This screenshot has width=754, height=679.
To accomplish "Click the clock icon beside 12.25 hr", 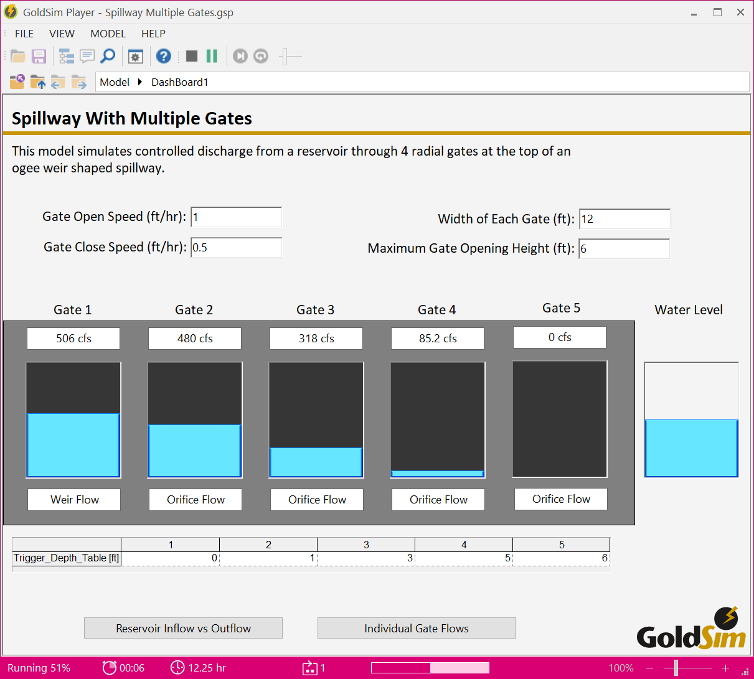I will 177,667.
